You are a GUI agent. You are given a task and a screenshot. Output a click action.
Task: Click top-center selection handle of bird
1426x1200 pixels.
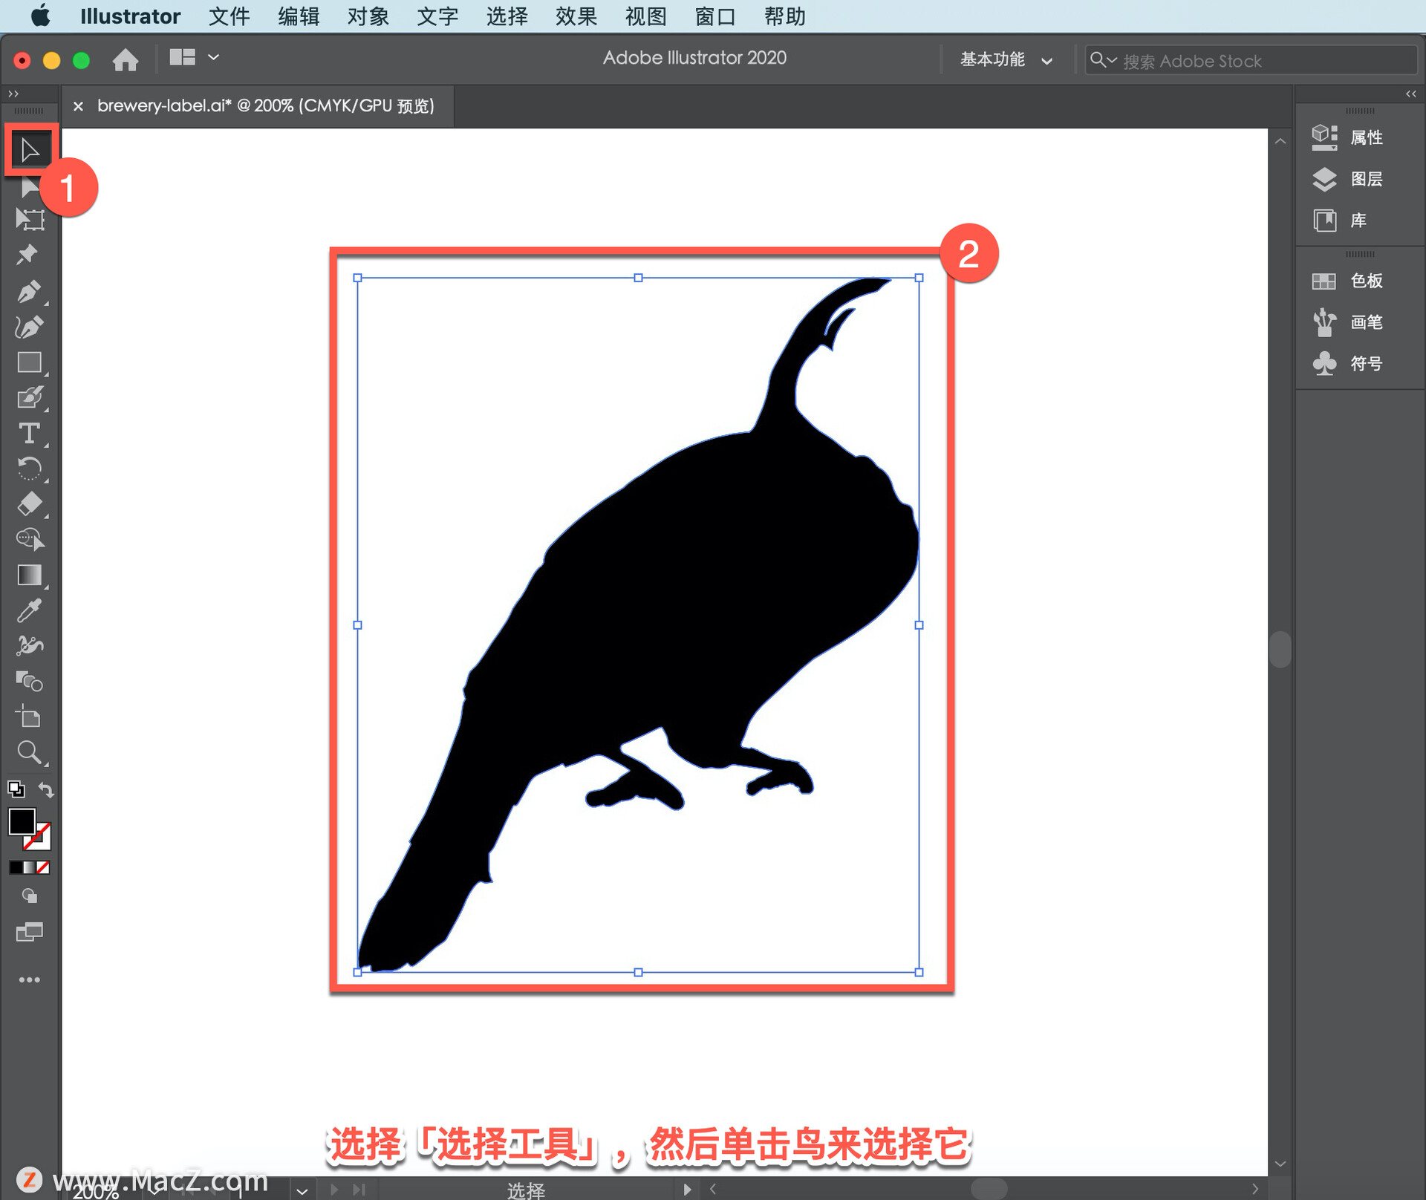coord(638,278)
